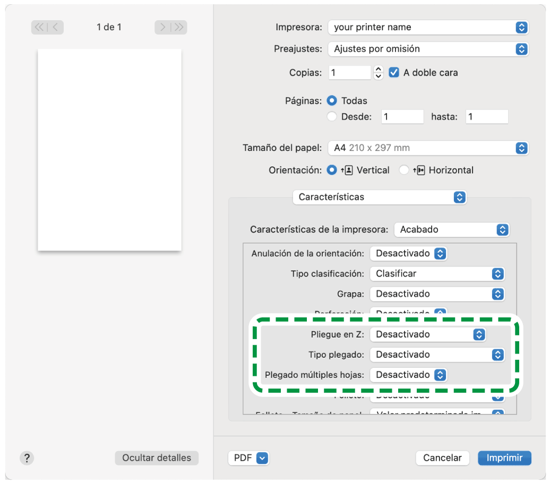Screen dimensions: 550x482
Task: Jump to the first page preview
Action: (x=40, y=27)
